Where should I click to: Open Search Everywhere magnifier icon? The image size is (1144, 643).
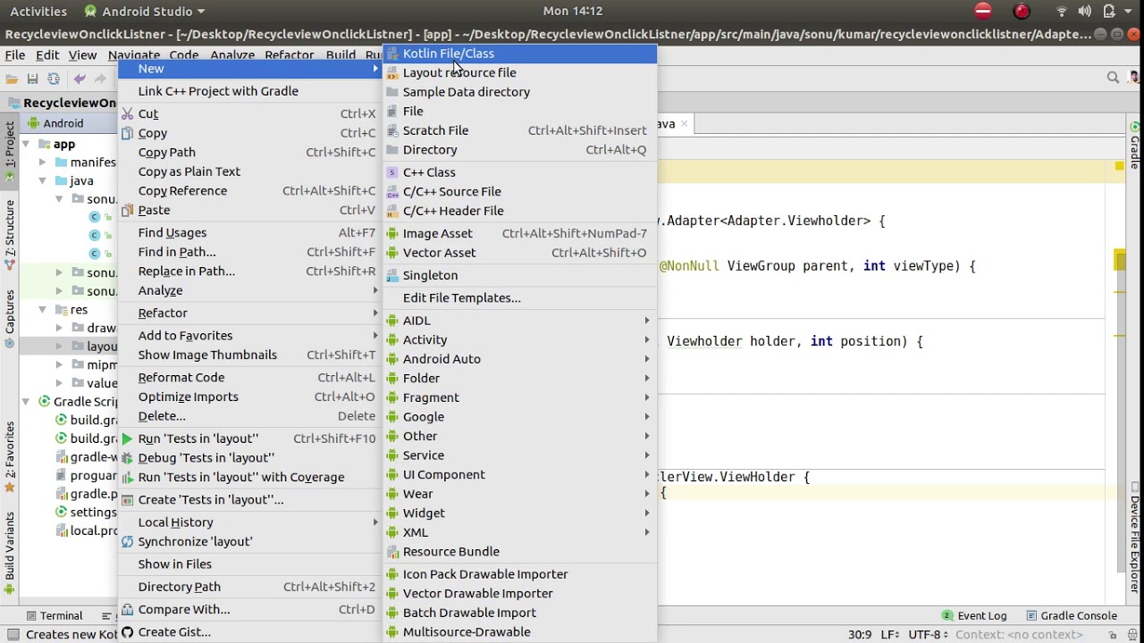pyautogui.click(x=1113, y=78)
